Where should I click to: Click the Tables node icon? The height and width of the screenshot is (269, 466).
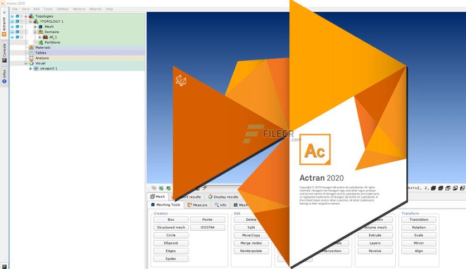31,53
